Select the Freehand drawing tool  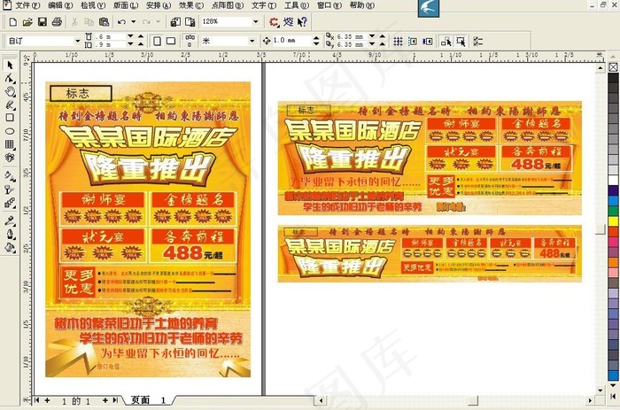(x=10, y=104)
